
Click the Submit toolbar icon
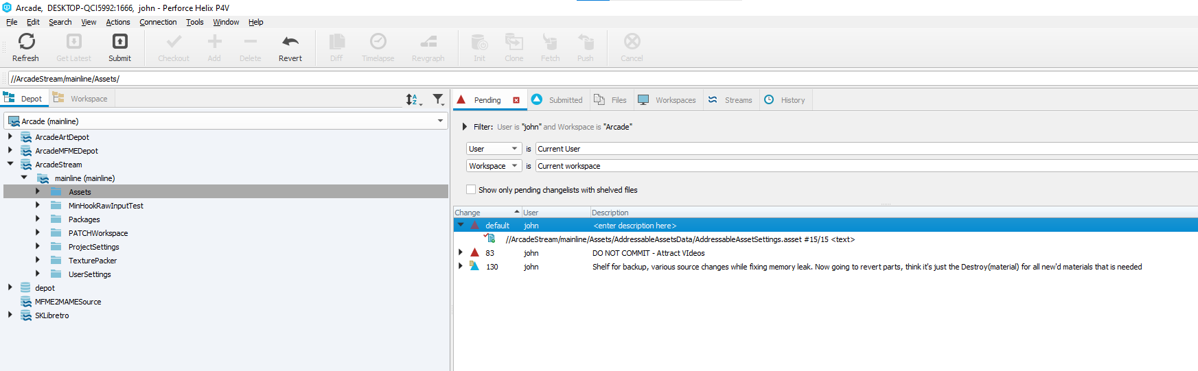[x=119, y=43]
